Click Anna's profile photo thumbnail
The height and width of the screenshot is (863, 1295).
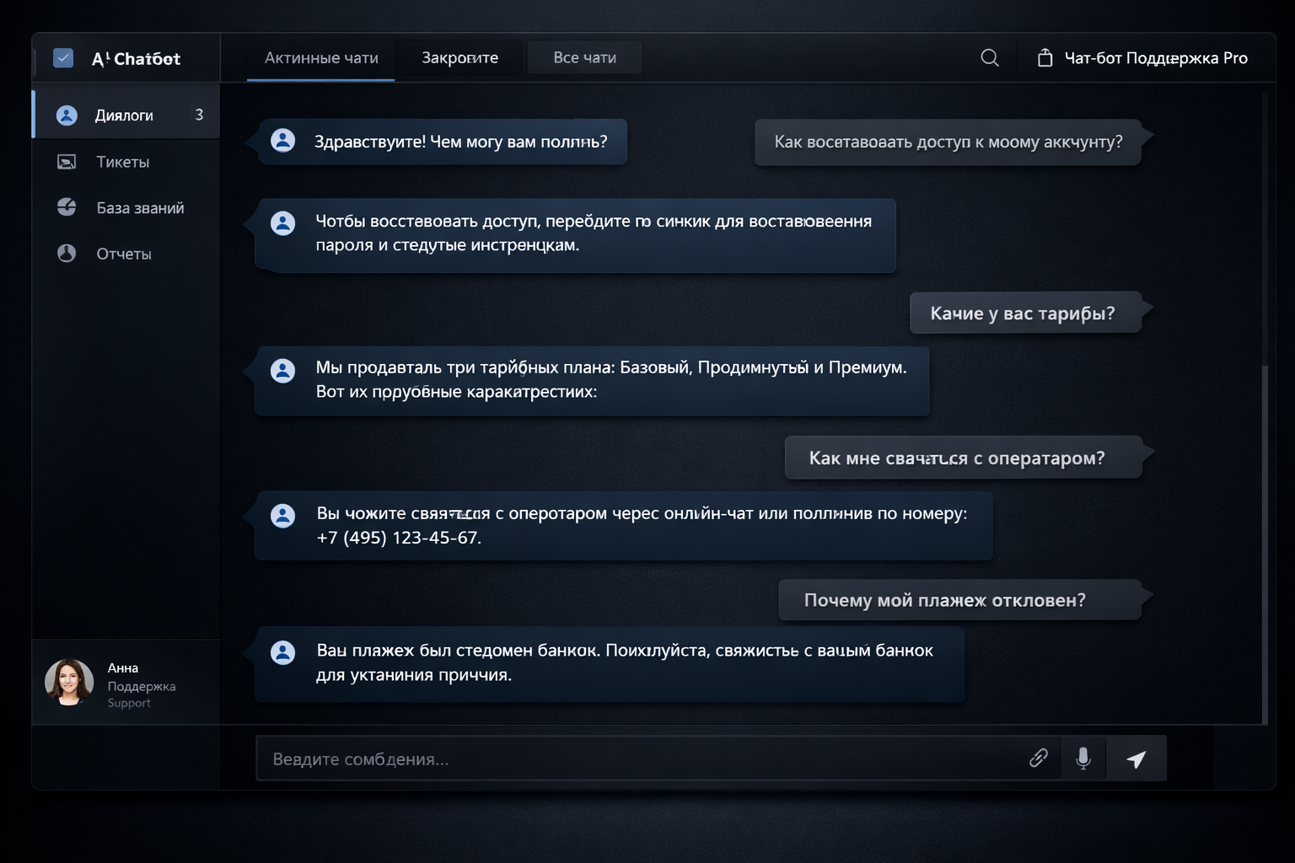click(69, 682)
